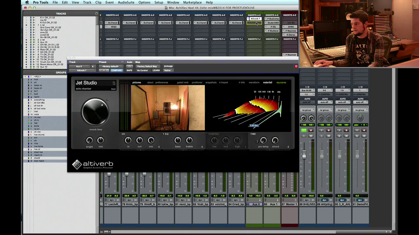Toggle the EQ section on/off square

[163, 134]
